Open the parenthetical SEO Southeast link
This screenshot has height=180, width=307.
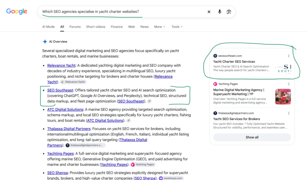(x=131, y=101)
